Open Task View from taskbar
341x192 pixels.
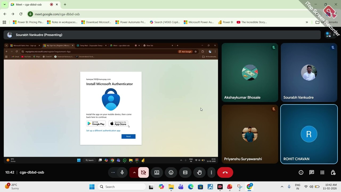(151, 187)
